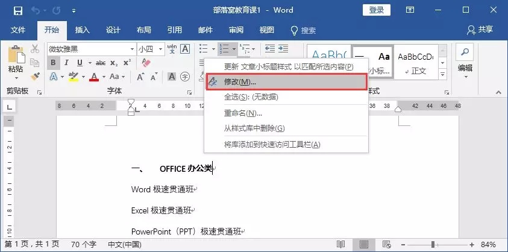The width and height of the screenshot is (508, 252).
Task: Toggle Bold formatting
Action: point(53,63)
